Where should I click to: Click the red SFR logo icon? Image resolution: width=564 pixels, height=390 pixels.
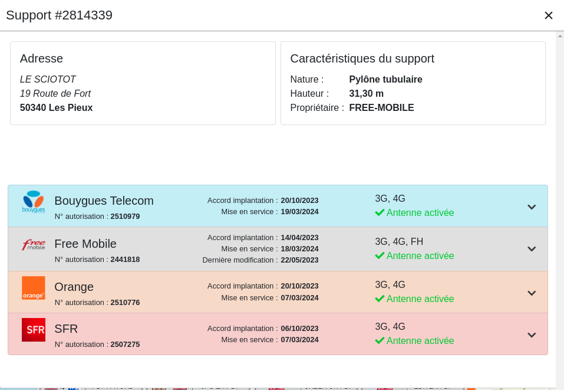click(x=34, y=330)
